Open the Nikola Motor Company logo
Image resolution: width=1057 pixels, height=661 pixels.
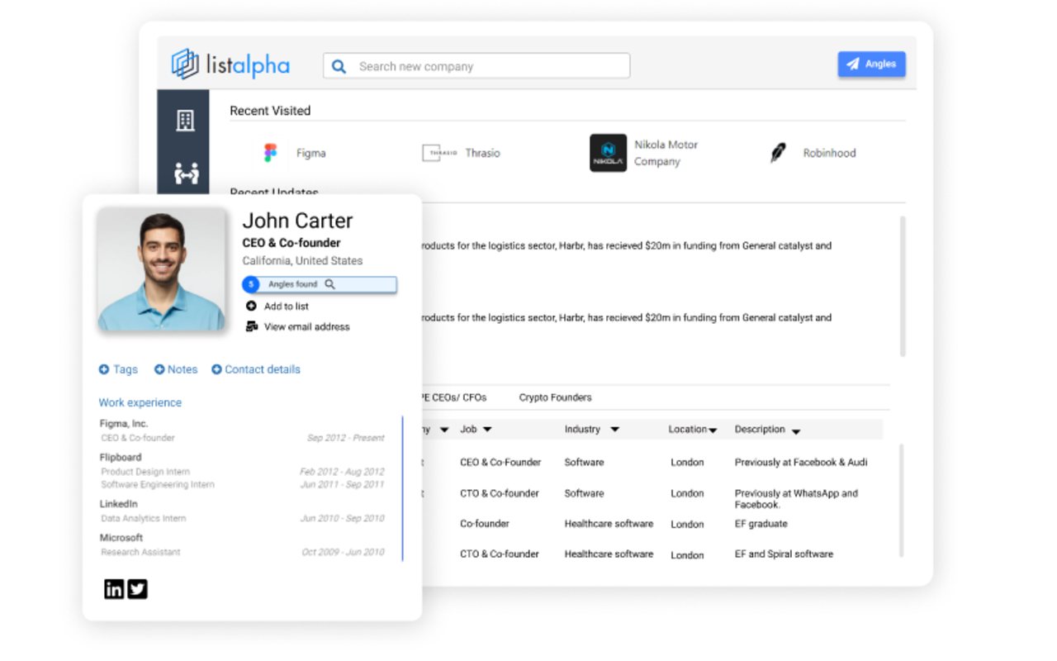tap(608, 152)
